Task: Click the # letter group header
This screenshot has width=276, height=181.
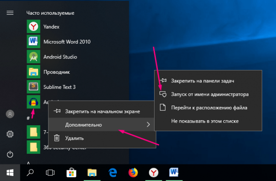Action: (x=28, y=118)
